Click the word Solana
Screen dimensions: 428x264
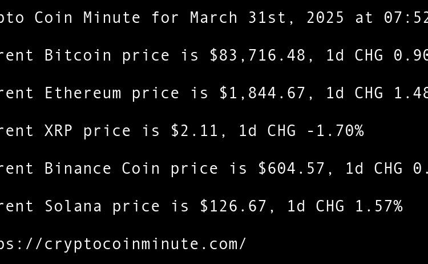point(73,206)
